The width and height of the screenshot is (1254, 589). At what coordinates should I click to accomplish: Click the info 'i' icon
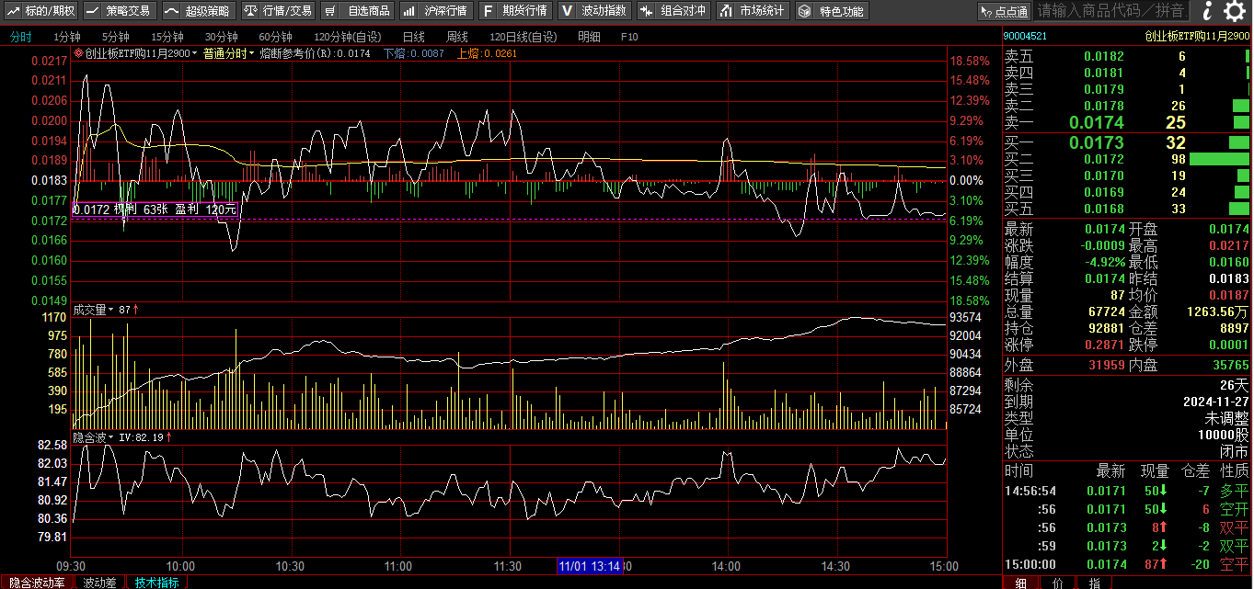point(1206,11)
